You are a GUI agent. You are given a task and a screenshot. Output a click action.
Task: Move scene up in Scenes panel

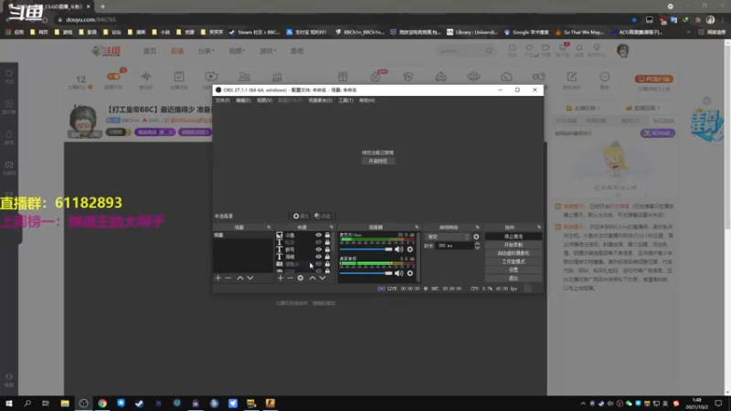tap(240, 279)
